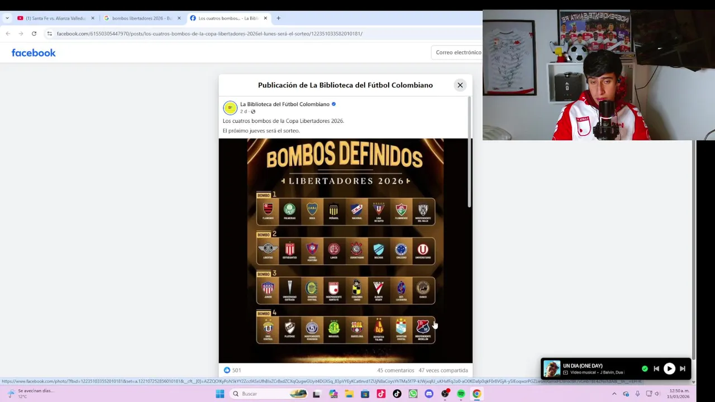Open the UN DIA album thumbnail
The image size is (715, 402).
click(x=552, y=369)
